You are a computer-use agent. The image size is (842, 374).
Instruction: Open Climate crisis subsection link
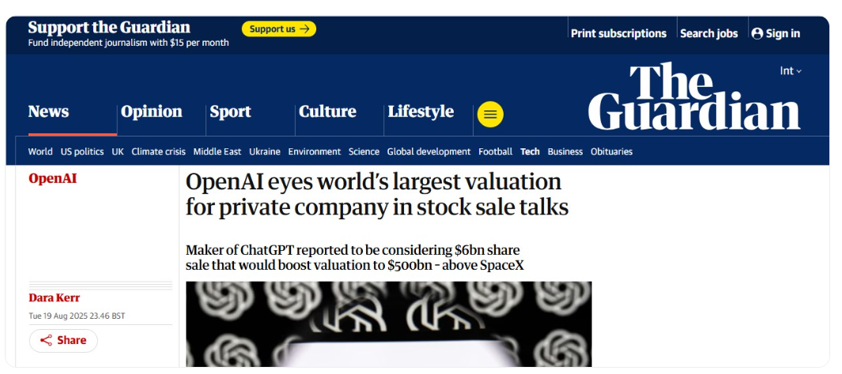tap(158, 151)
